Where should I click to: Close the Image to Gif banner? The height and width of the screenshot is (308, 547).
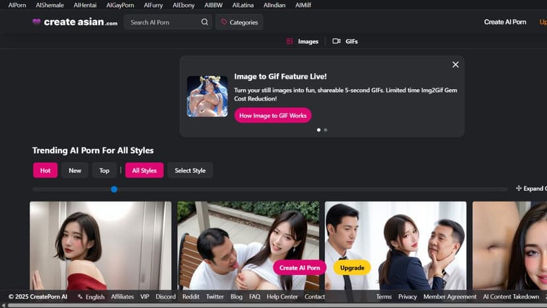pyautogui.click(x=455, y=65)
